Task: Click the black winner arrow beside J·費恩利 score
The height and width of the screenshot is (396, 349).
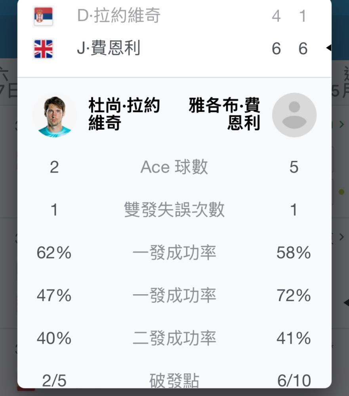Action: click(329, 48)
